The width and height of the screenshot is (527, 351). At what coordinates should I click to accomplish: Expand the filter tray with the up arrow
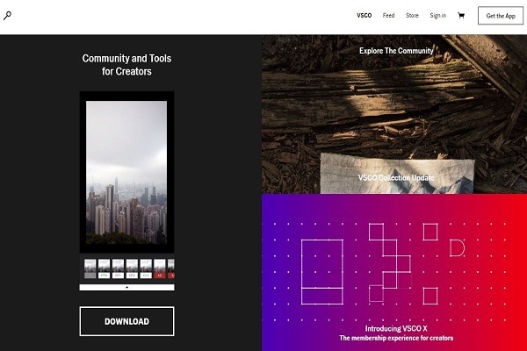(126, 287)
